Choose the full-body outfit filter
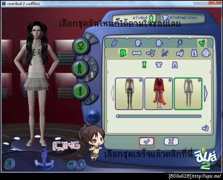Image resolution: width=223 pixels, height=180 pixels. click(x=144, y=65)
